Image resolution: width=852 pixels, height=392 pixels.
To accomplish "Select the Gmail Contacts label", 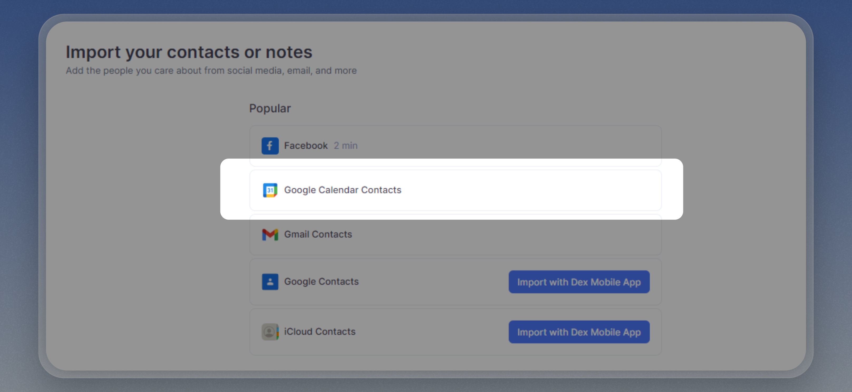I will click(x=318, y=234).
